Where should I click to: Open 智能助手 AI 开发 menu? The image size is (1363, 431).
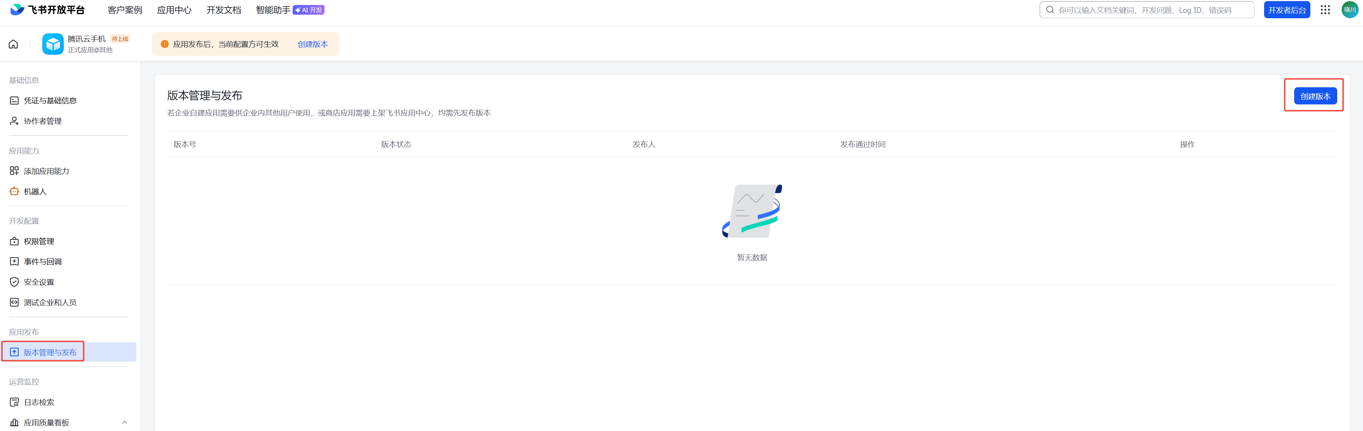coord(289,10)
